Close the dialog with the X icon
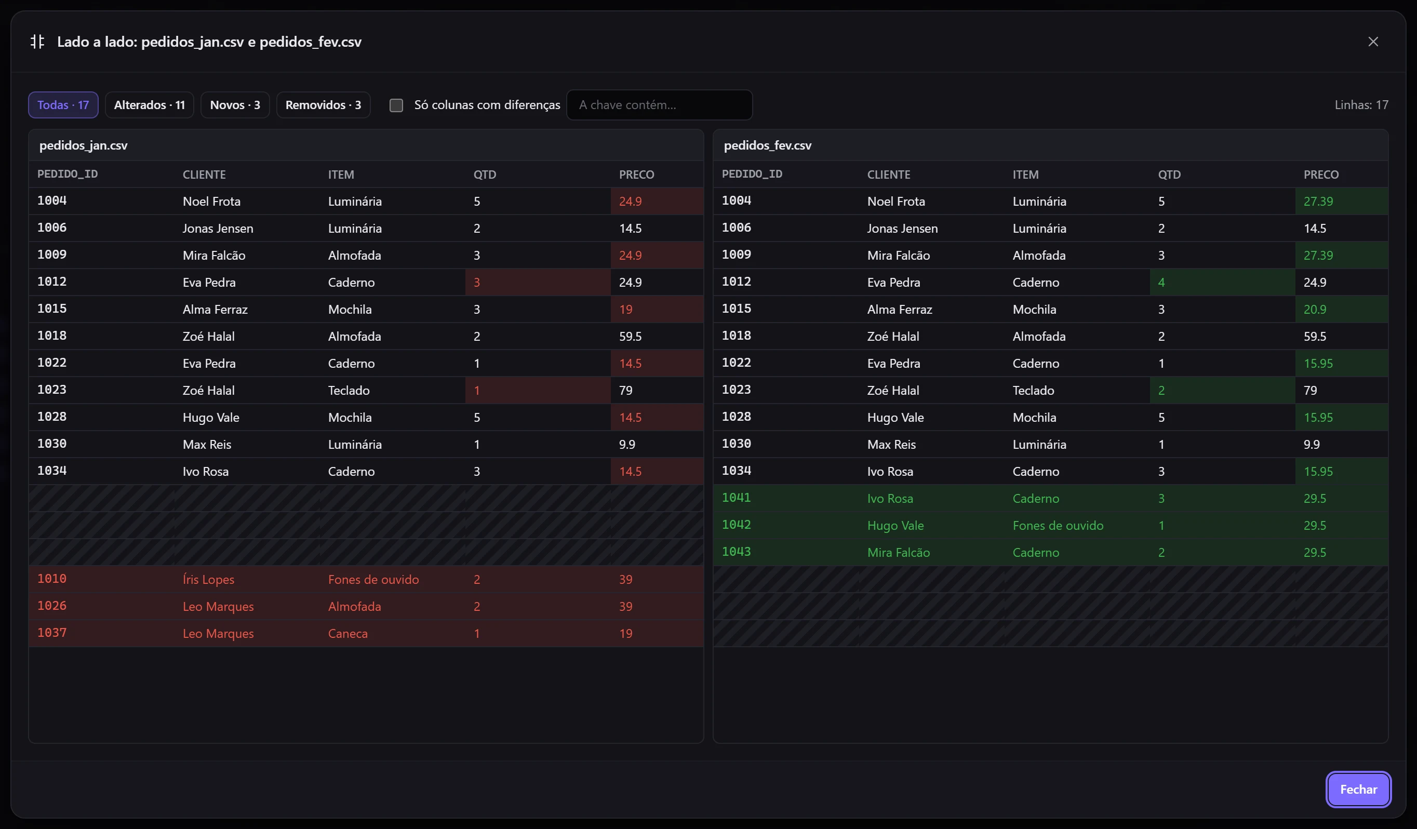 point(1372,42)
